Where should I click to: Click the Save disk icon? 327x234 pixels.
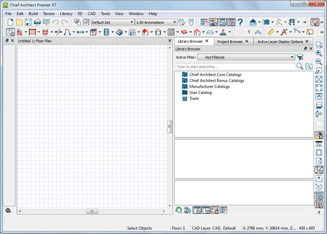pos(28,22)
